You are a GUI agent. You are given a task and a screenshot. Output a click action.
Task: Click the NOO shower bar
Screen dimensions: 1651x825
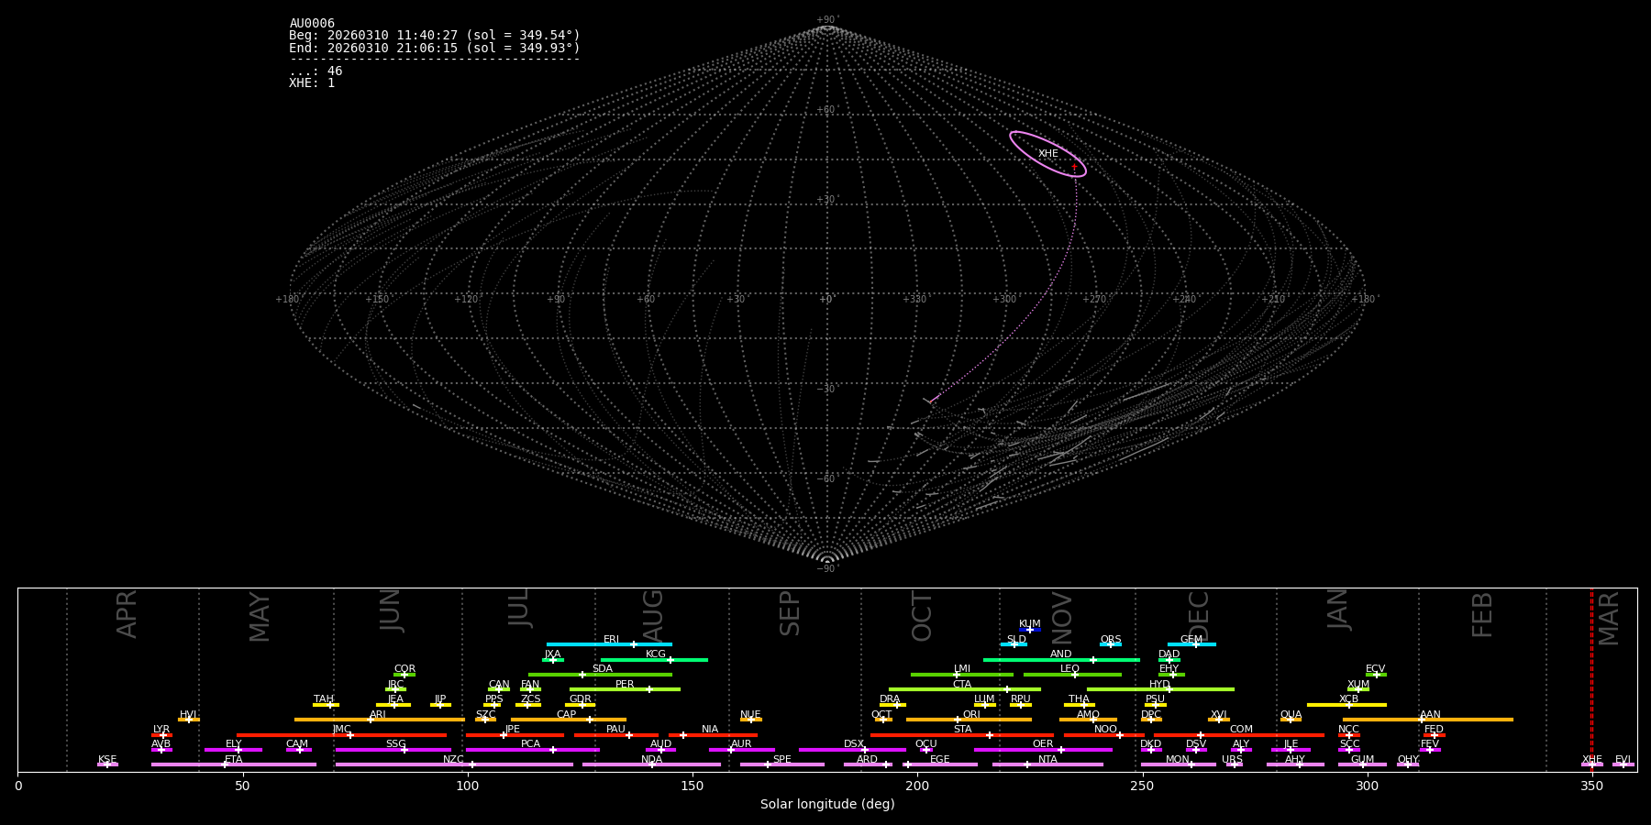(1104, 734)
